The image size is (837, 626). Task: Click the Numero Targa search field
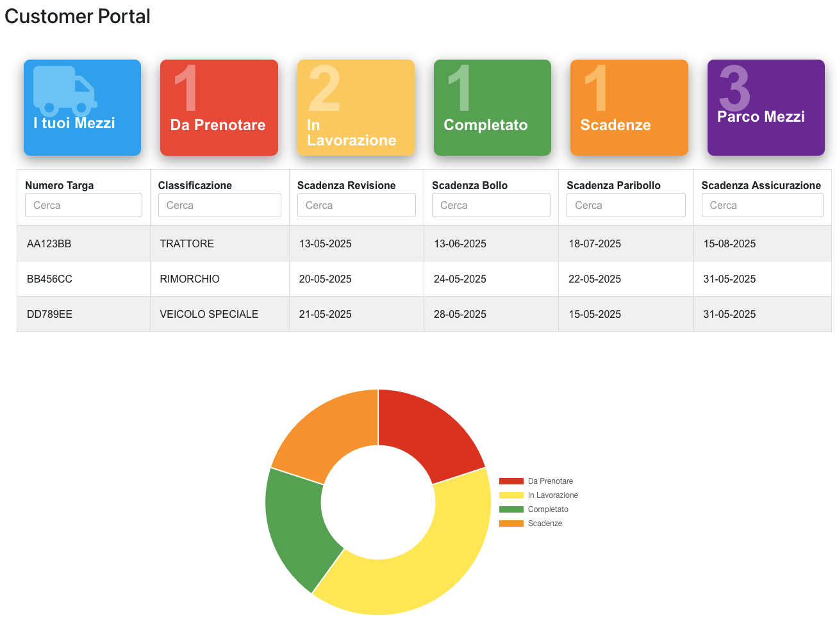[83, 205]
